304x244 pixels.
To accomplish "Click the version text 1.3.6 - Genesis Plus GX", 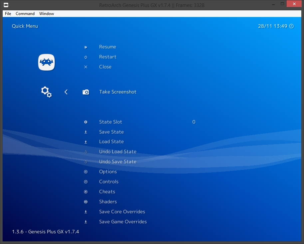I will [x=46, y=232].
